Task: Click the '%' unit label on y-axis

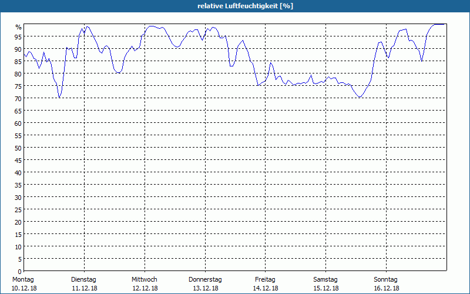Action: [x=19, y=27]
